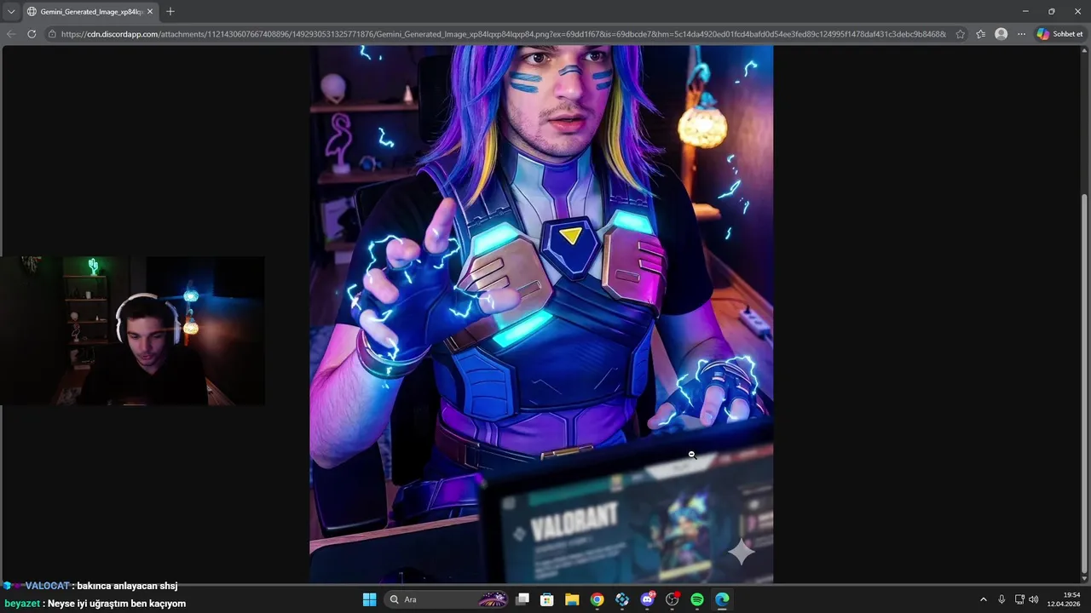Refresh the current page

click(32, 34)
